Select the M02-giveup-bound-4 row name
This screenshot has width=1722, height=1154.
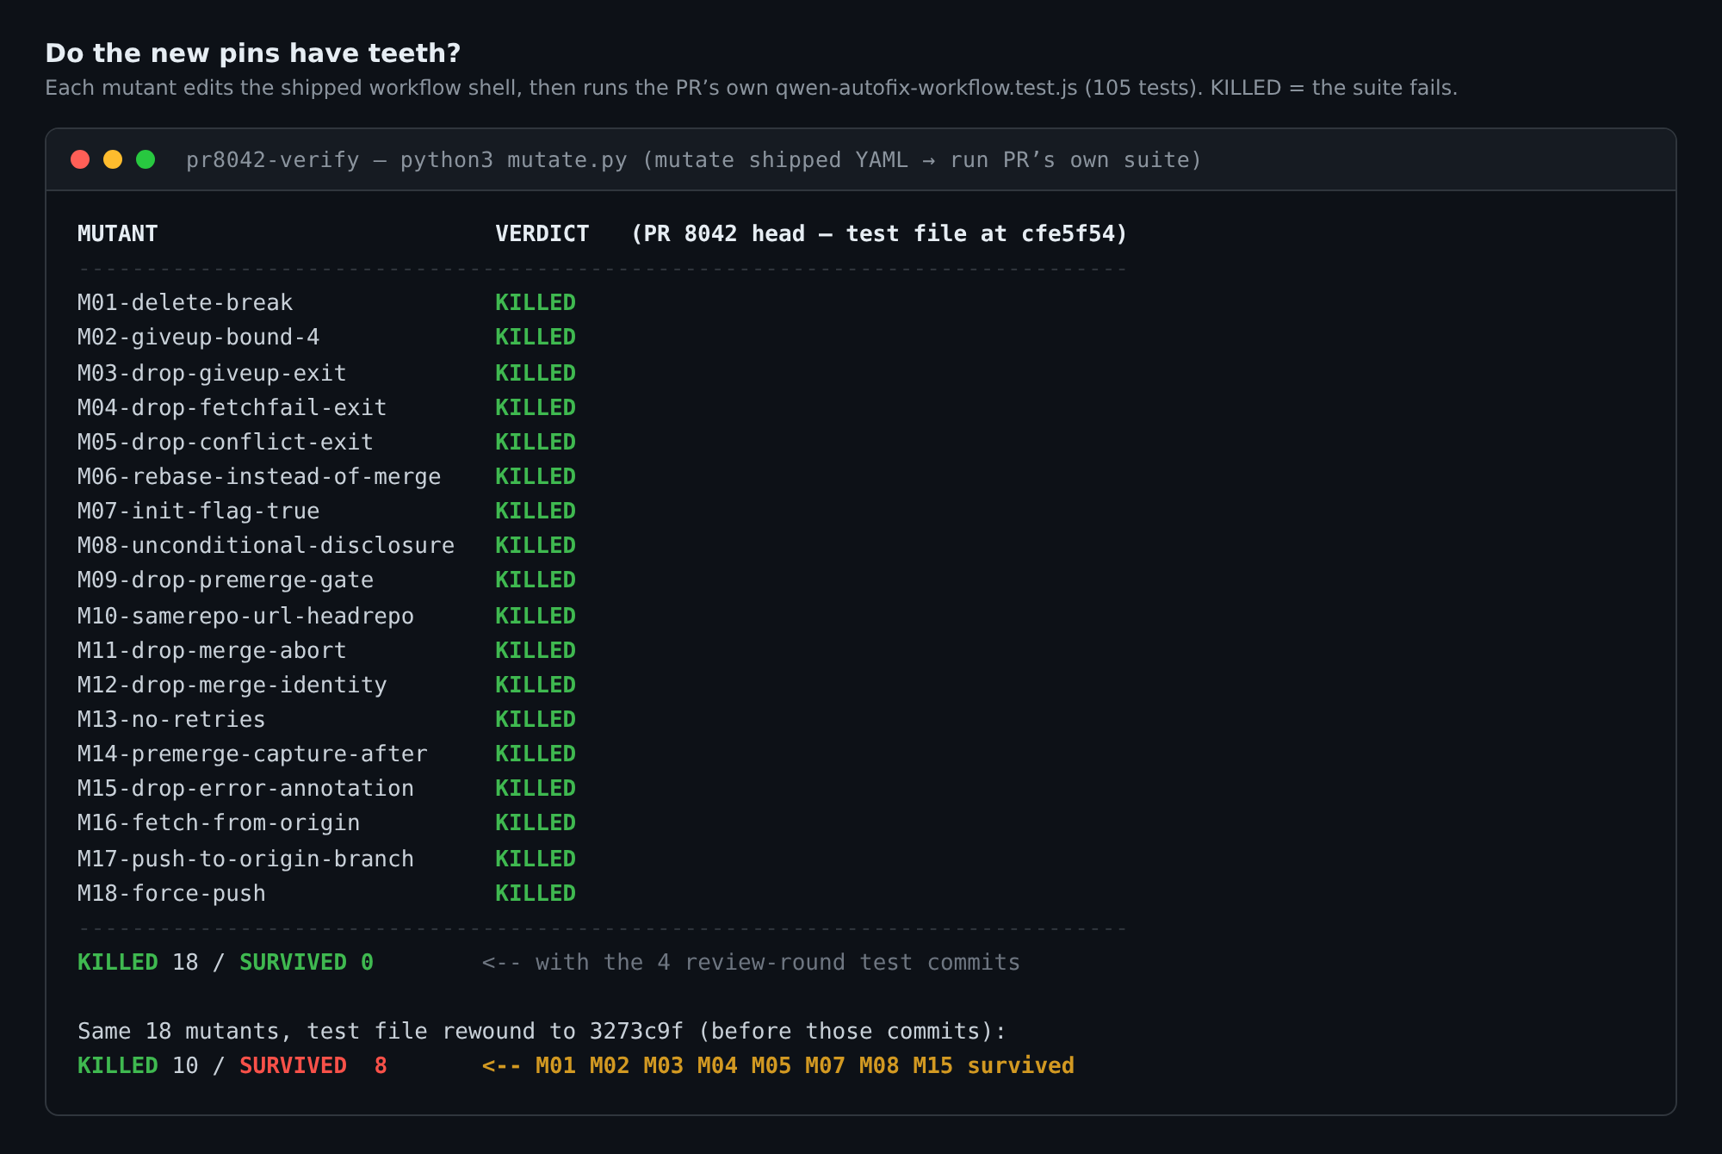(x=199, y=337)
